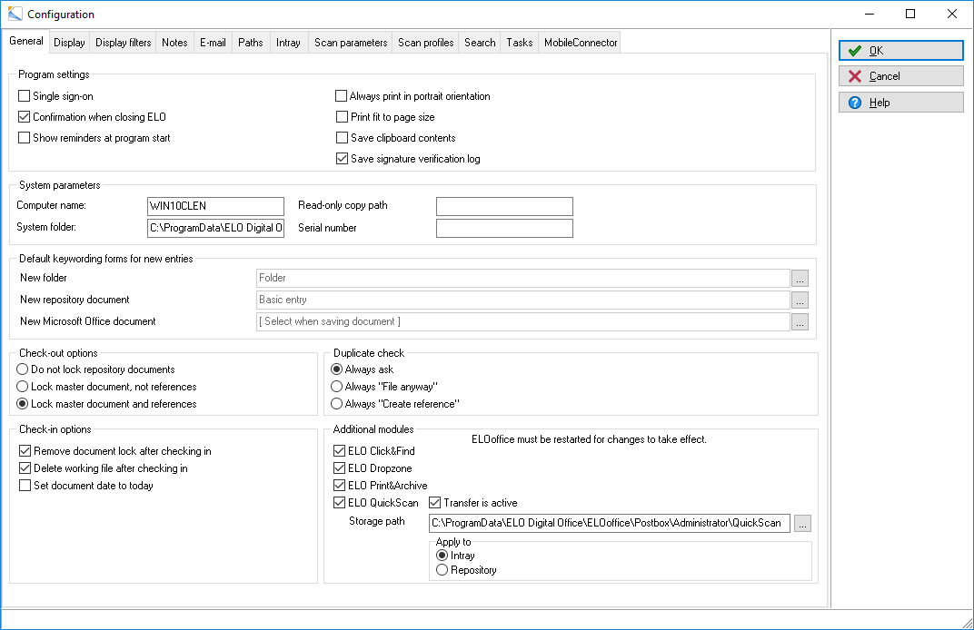Select the Scan profiles tab
974x630 pixels.
pos(425,42)
